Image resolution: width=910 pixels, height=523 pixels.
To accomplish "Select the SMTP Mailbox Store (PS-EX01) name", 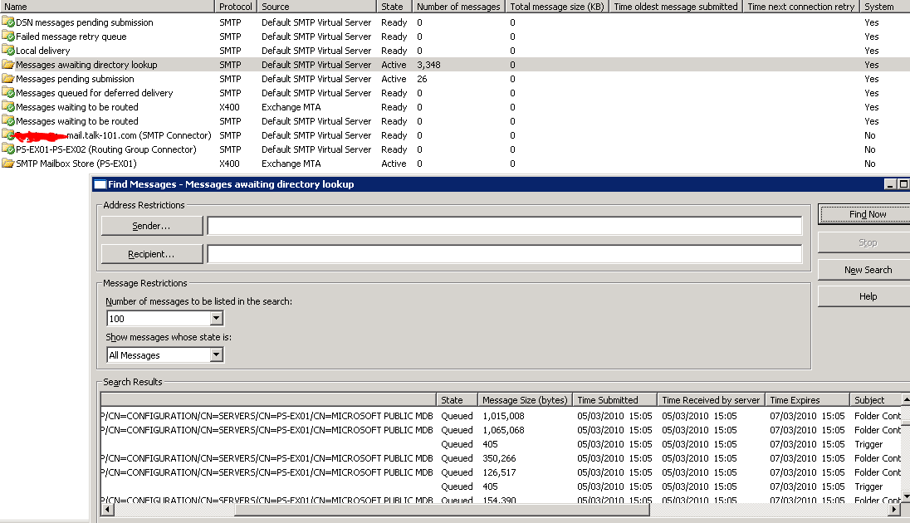I will [76, 163].
